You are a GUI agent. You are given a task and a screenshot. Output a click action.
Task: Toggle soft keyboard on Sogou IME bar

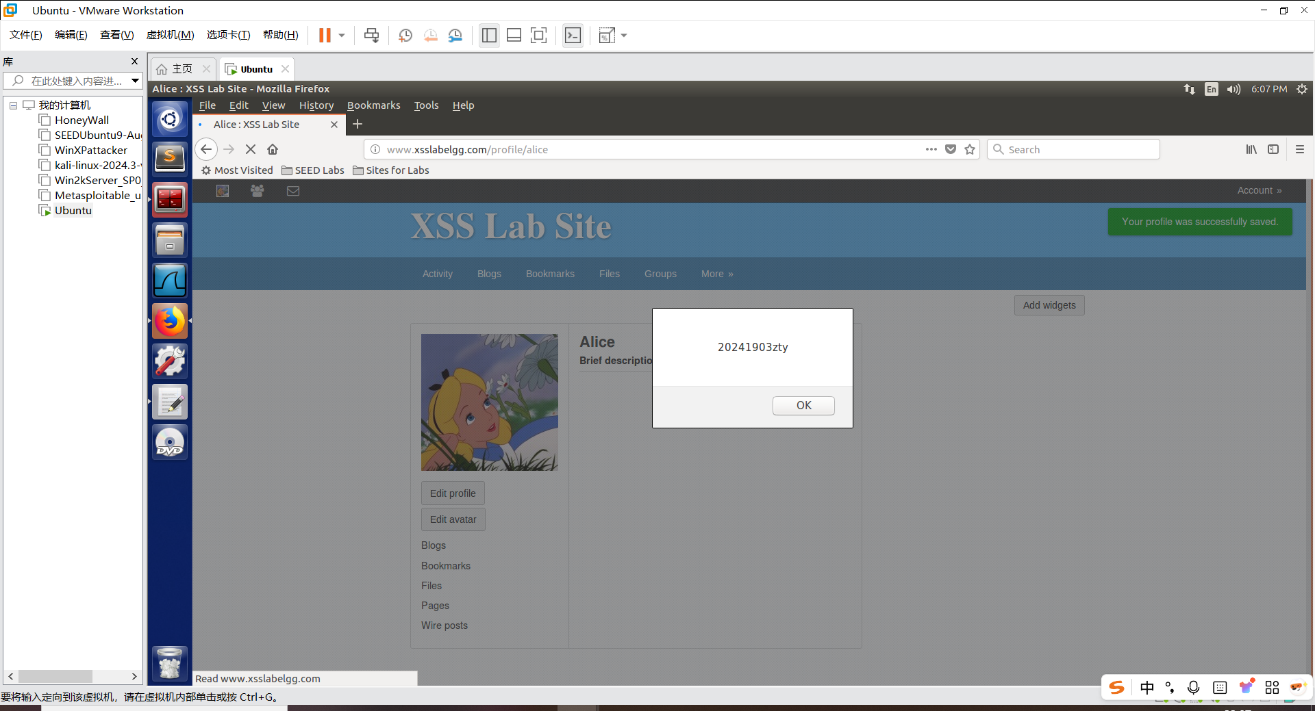[1220, 688]
